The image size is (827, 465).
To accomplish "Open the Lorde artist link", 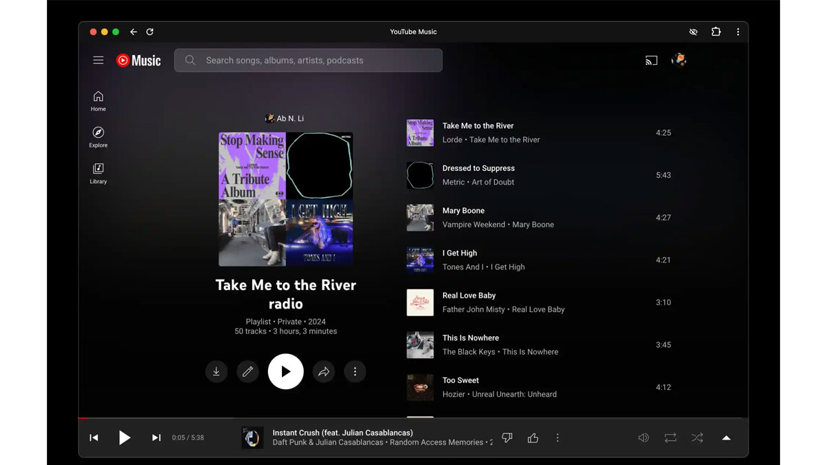I will tap(452, 140).
